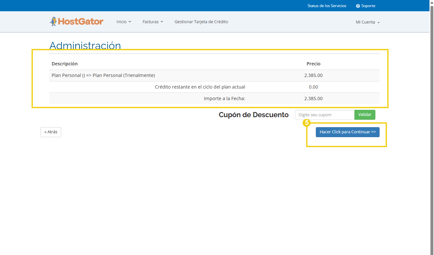Expand the Inicio dropdown menu
The width and height of the screenshot is (434, 255).
[x=124, y=22]
